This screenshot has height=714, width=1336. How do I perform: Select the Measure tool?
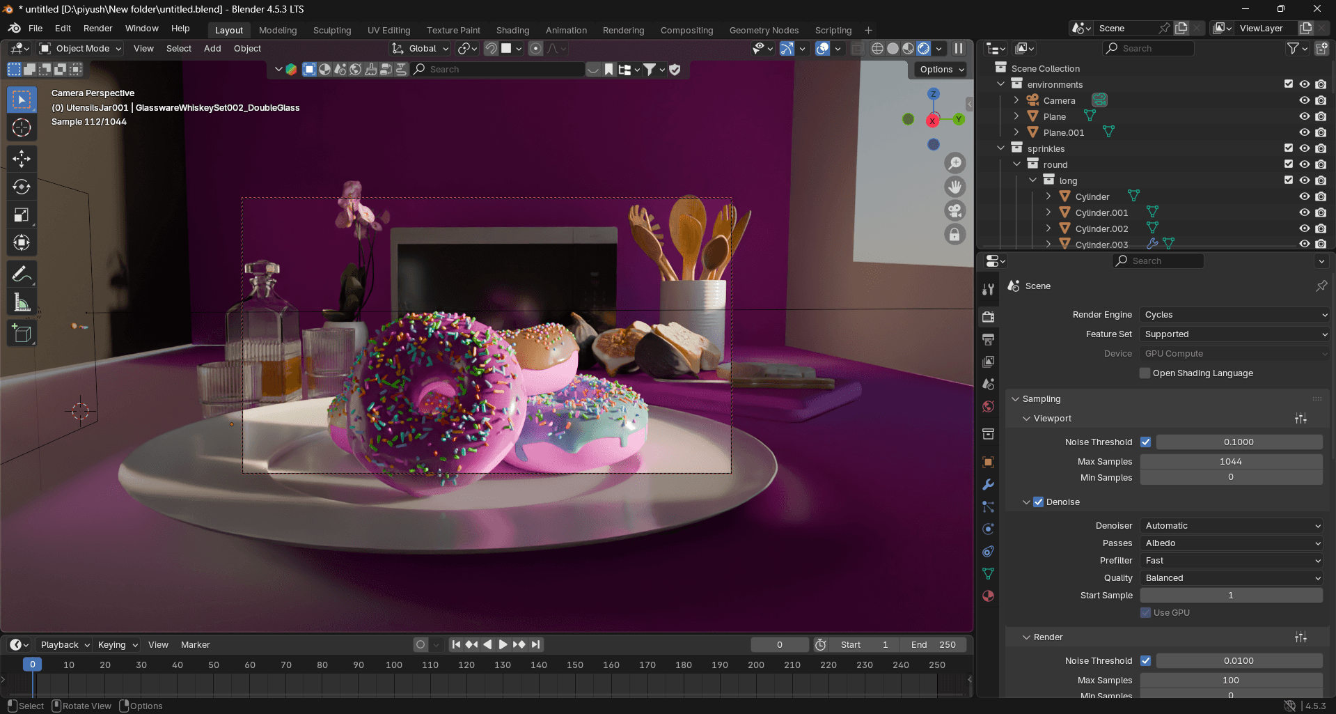tap(22, 302)
